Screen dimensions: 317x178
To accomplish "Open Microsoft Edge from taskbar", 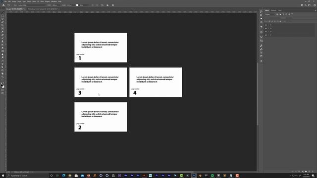I will point(64,176).
